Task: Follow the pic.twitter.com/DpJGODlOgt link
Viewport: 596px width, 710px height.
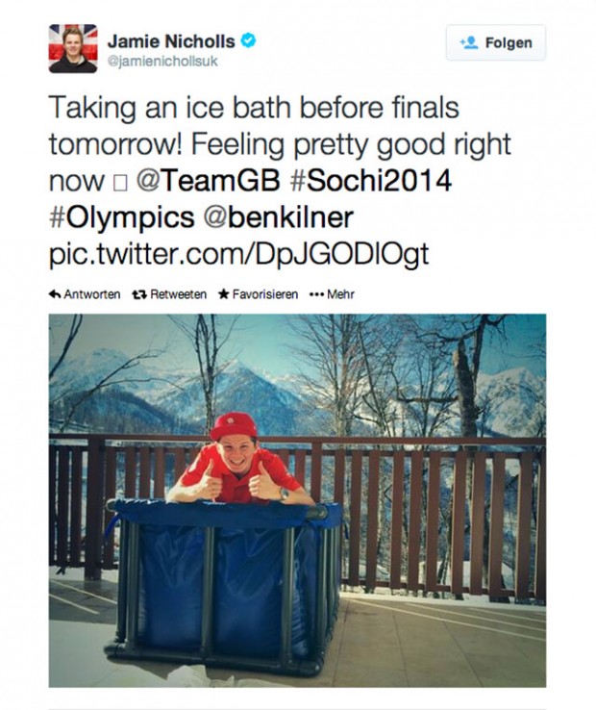Action: click(x=236, y=256)
